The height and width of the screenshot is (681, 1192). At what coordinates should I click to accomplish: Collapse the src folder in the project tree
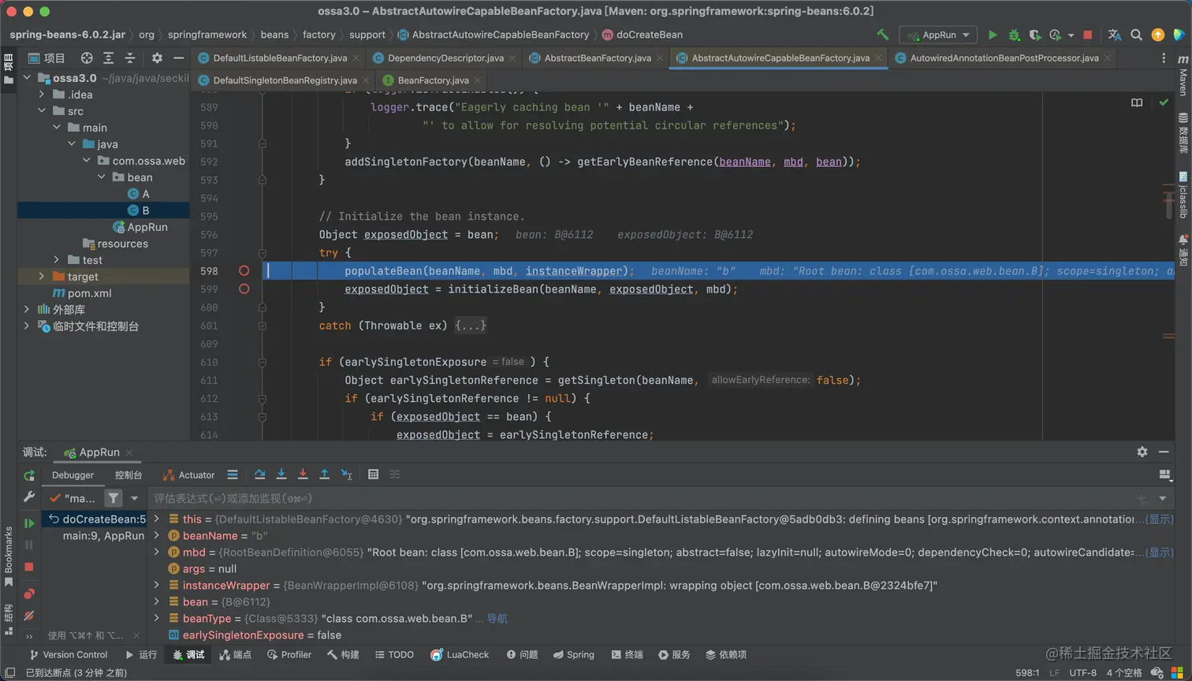tap(42, 111)
